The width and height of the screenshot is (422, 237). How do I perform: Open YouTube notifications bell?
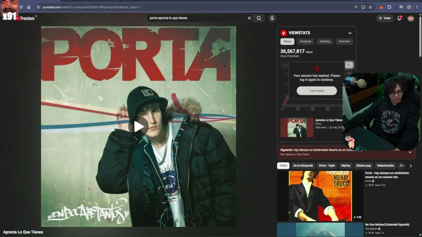pyautogui.click(x=399, y=18)
